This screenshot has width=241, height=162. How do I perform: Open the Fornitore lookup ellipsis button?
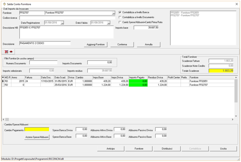[x=114, y=13]
